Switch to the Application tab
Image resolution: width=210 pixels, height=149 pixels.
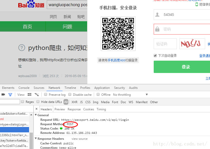click(x=102, y=88)
